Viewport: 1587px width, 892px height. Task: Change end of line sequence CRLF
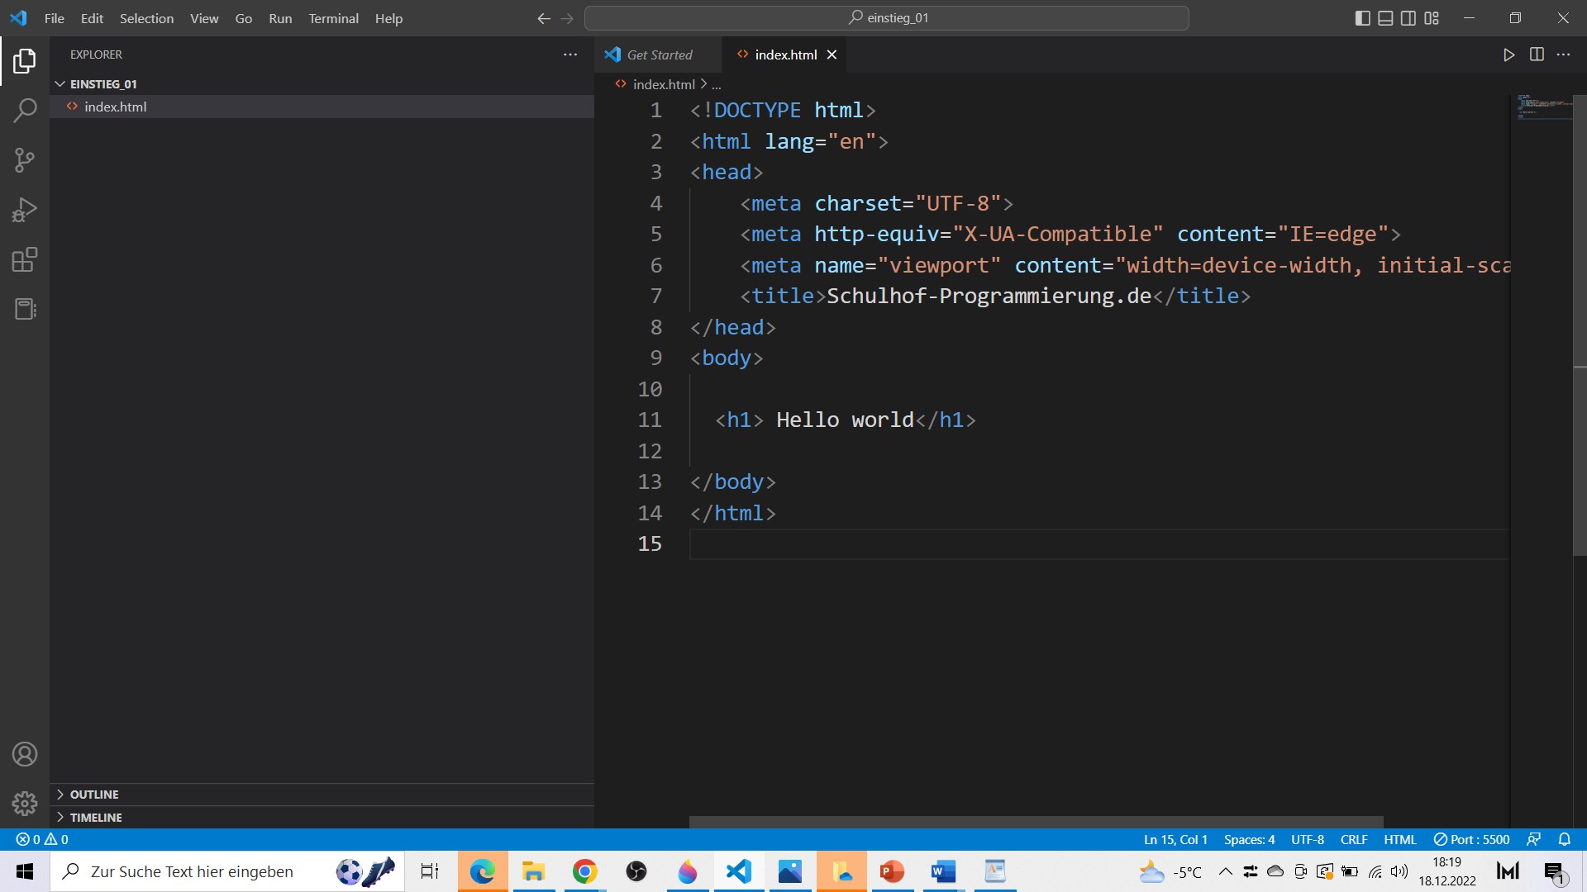[1354, 839]
